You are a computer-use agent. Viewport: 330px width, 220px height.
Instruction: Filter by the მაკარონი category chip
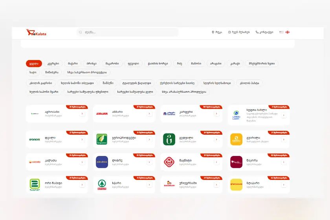(112, 64)
